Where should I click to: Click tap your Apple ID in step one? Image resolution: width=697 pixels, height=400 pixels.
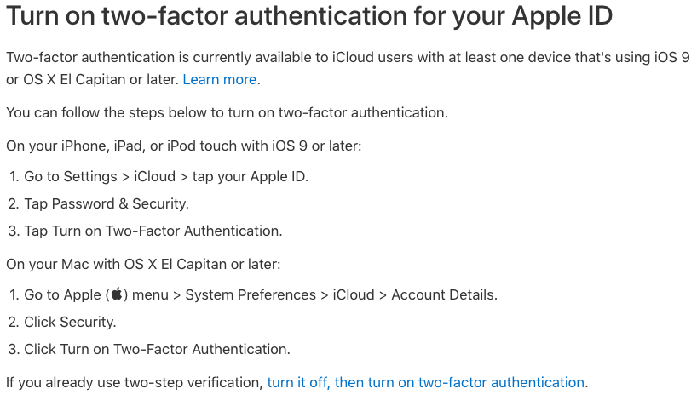tap(250, 177)
